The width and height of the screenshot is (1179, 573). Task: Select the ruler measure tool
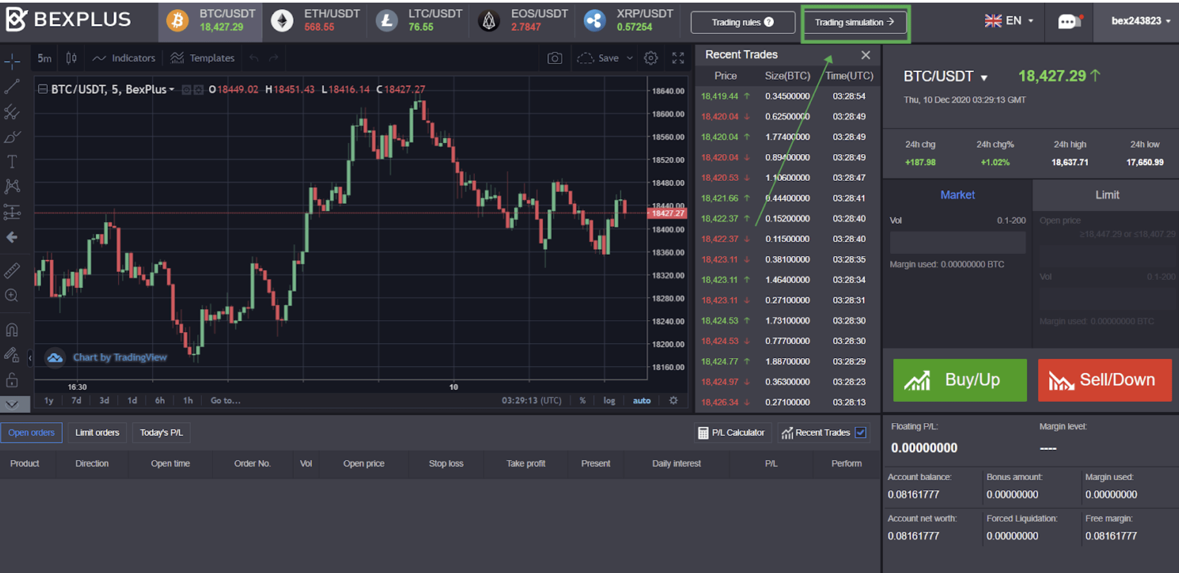tap(12, 271)
